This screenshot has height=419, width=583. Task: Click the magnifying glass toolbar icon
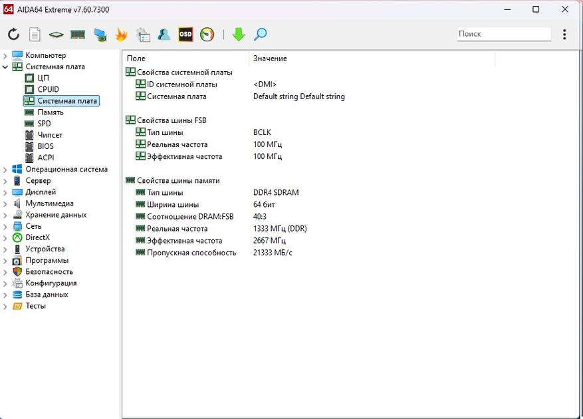[x=261, y=34]
